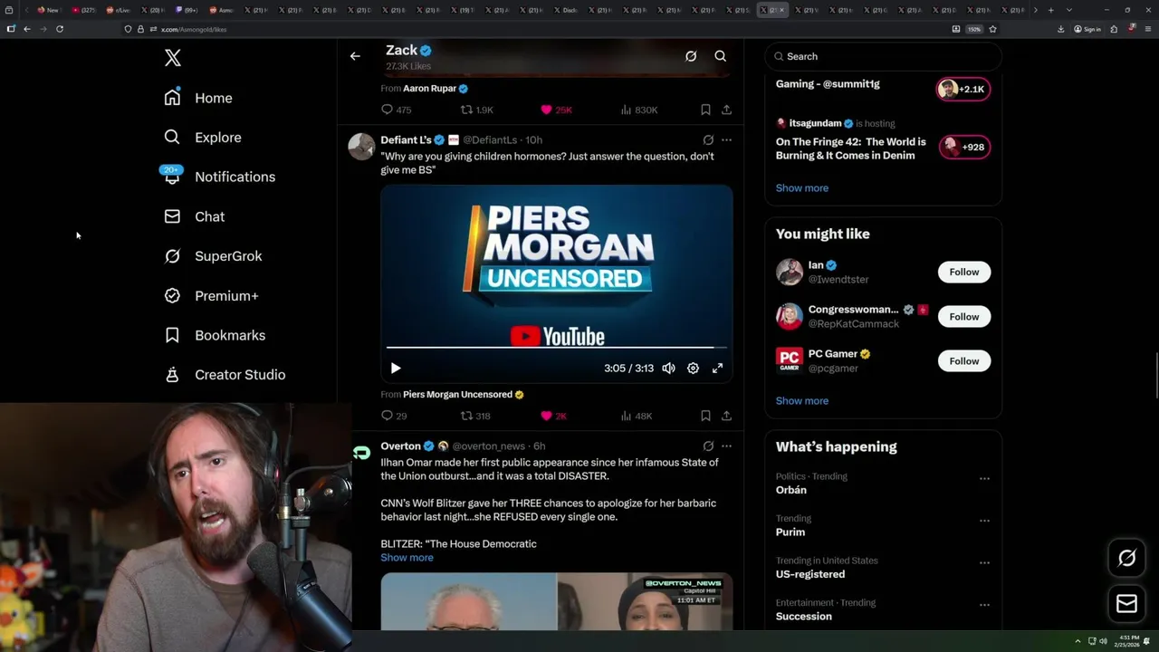The width and height of the screenshot is (1159, 652).
Task: Open the more options menu on the Overton post
Action: pyautogui.click(x=726, y=446)
